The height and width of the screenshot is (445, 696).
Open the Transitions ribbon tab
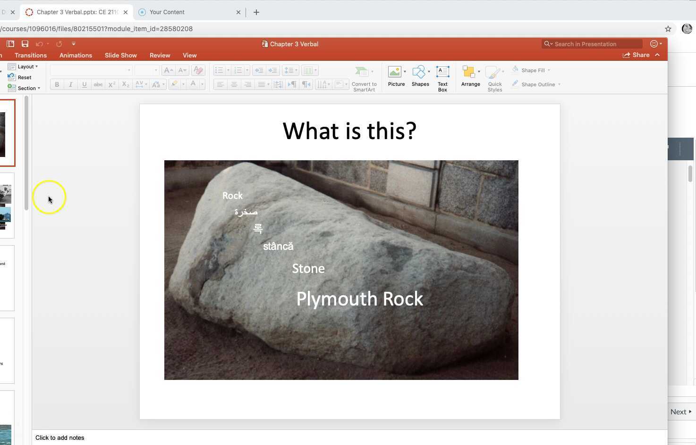coord(31,55)
